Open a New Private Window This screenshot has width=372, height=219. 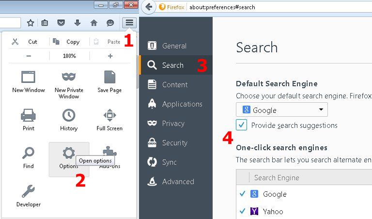69,85
